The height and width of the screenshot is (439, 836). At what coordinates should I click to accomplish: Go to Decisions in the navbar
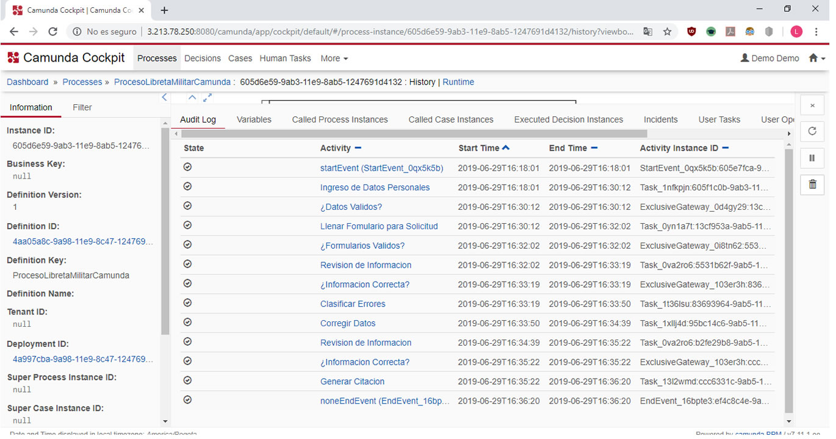(203, 59)
